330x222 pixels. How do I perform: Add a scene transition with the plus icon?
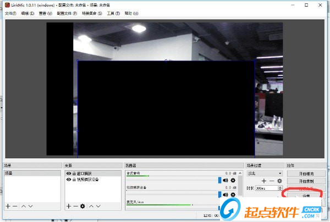tap(264, 181)
